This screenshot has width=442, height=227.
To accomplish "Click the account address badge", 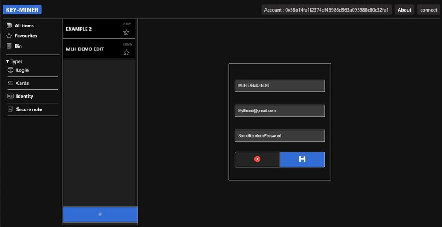I will [x=326, y=10].
